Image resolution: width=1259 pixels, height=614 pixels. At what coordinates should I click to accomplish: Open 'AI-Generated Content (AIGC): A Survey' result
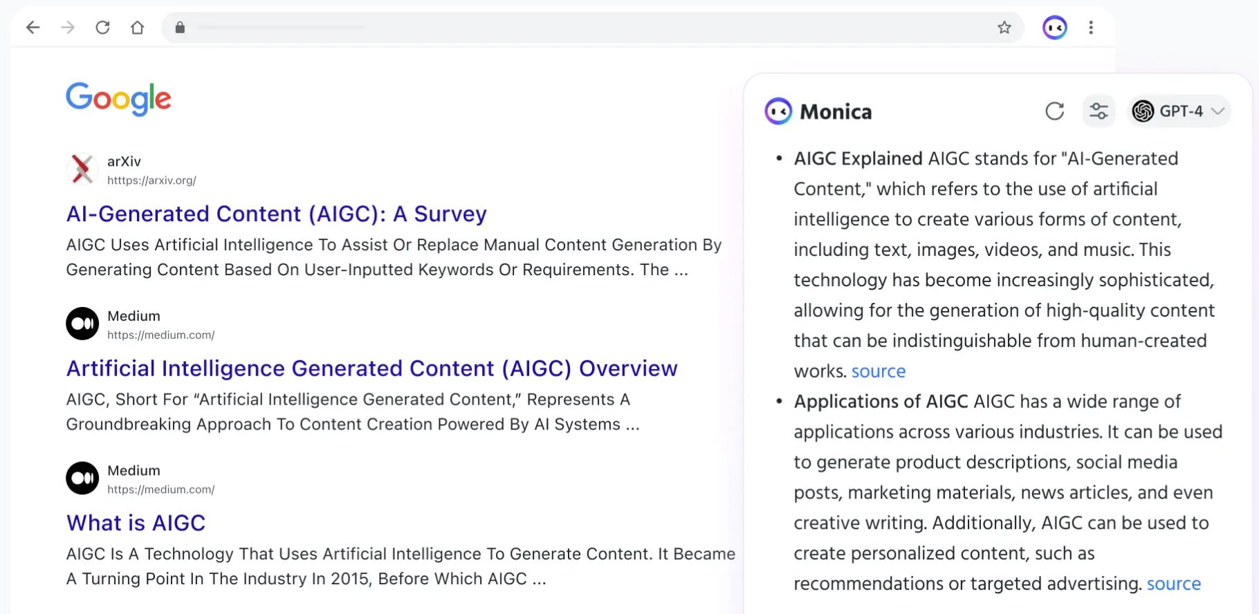(x=276, y=214)
